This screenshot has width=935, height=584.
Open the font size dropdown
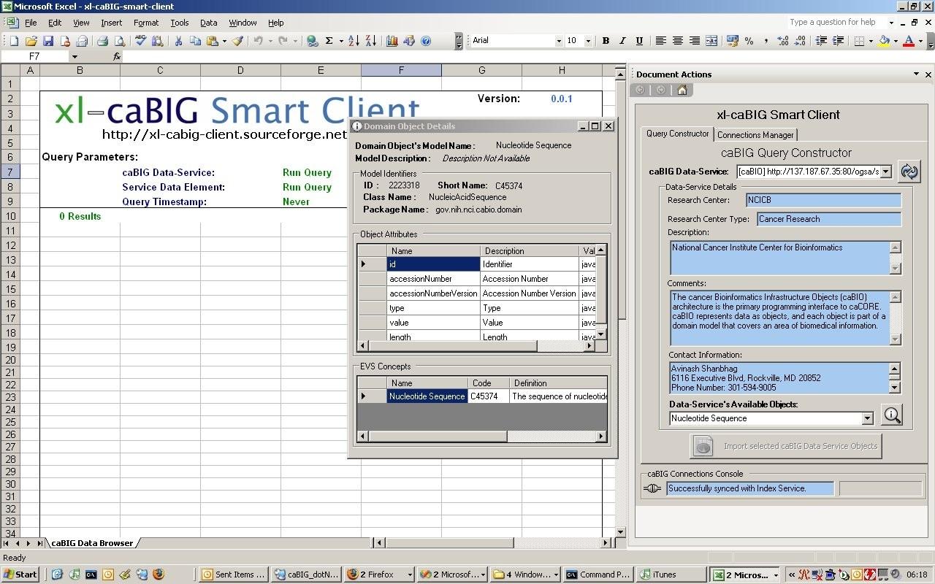pyautogui.click(x=588, y=41)
